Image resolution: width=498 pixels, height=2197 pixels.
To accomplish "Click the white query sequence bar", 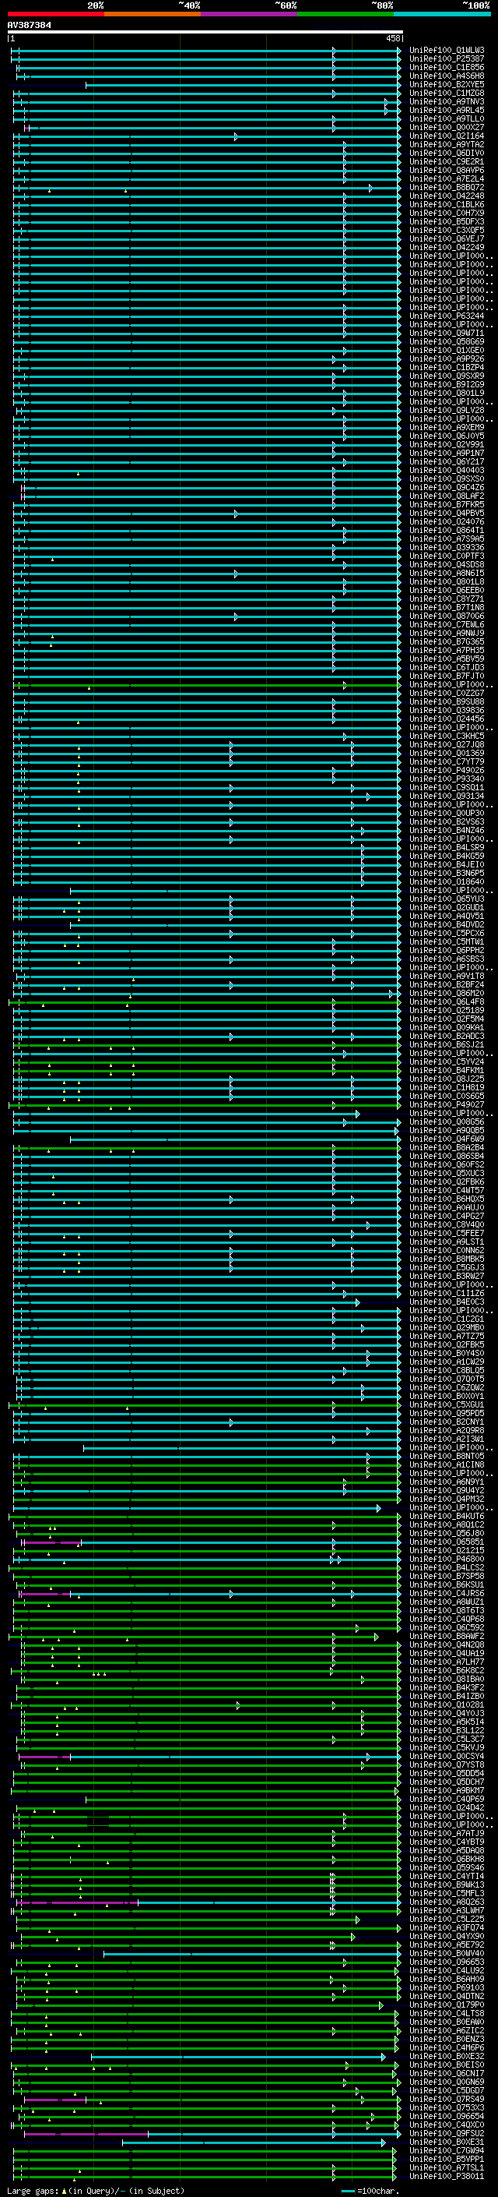I will (205, 33).
